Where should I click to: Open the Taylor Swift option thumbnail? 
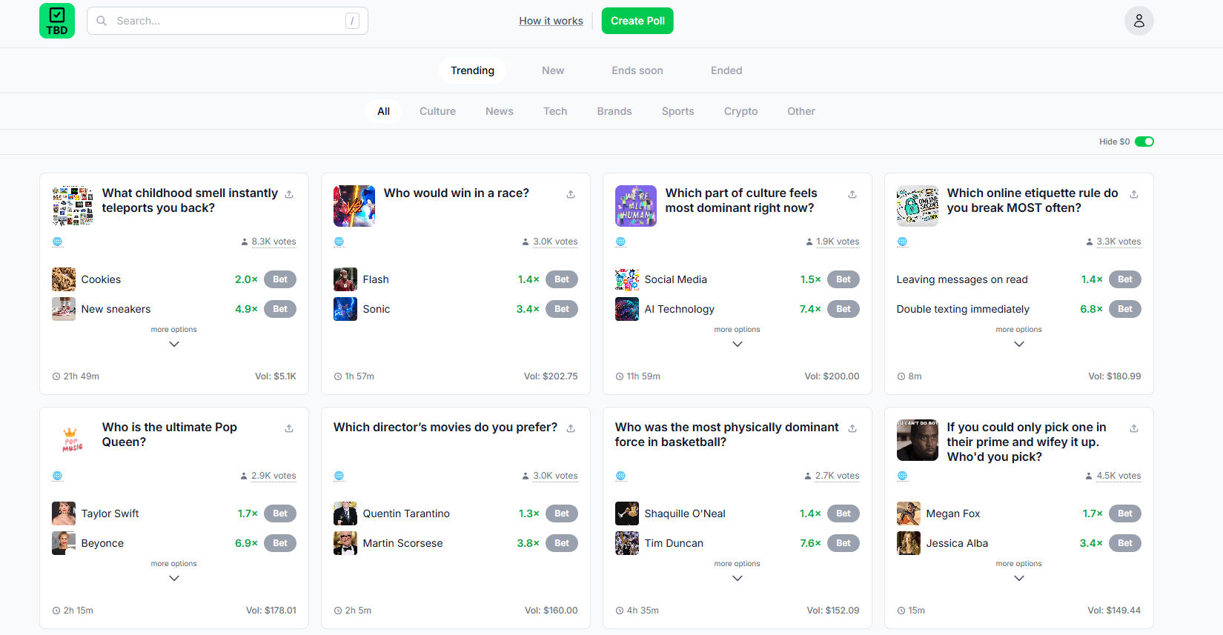[64, 513]
